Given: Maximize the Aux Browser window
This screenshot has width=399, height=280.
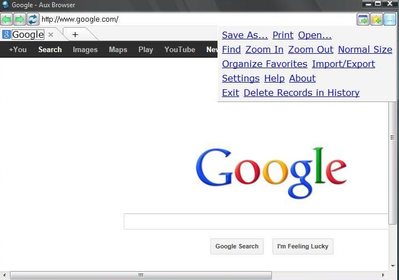Looking at the screenshot, I should [378, 4].
